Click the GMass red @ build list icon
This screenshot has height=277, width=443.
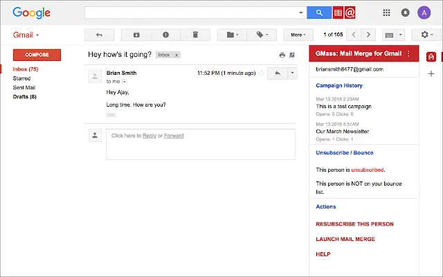(350, 12)
